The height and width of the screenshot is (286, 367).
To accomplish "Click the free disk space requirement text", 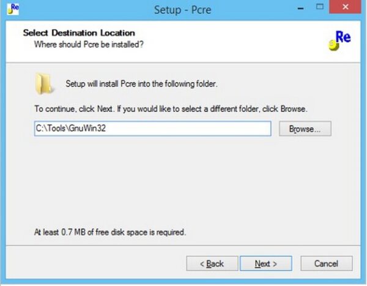I will tap(110, 232).
